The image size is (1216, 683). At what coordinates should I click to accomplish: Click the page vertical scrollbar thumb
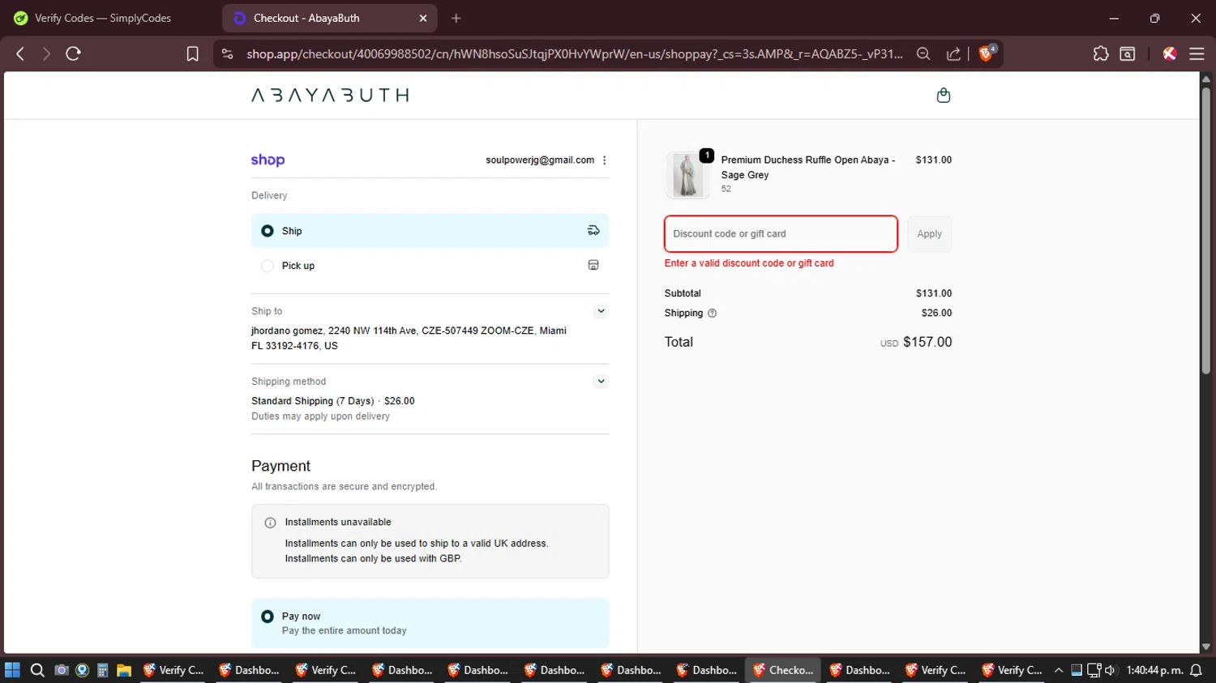1206,229
